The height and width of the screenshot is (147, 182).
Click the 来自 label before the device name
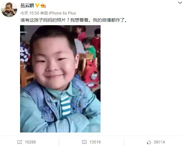point(44,13)
